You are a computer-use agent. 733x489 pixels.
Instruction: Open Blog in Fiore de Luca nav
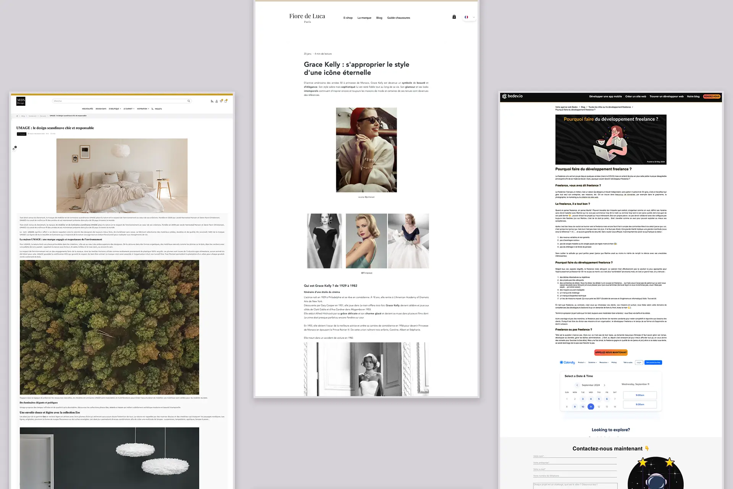379,18
